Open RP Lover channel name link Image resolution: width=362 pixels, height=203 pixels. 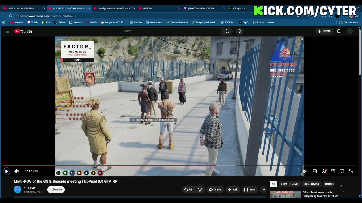(x=30, y=188)
